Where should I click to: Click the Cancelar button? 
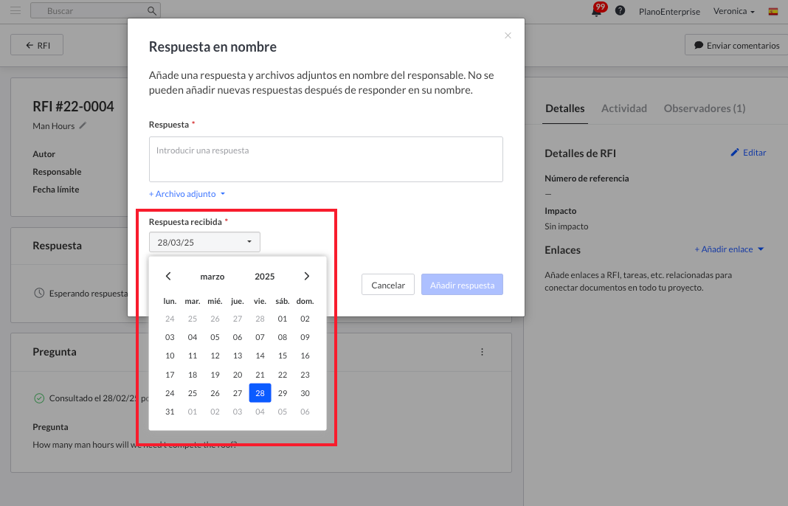[x=388, y=285]
